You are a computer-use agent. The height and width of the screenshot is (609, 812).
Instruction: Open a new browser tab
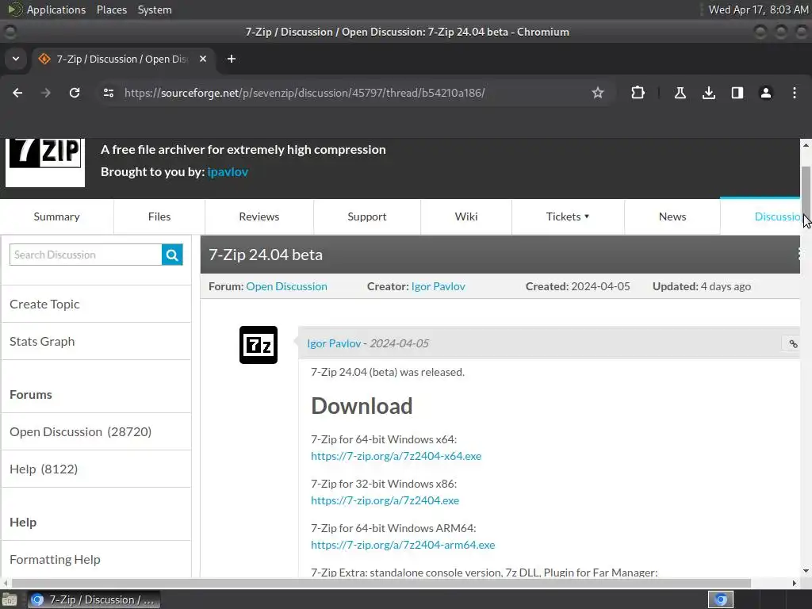coord(232,59)
